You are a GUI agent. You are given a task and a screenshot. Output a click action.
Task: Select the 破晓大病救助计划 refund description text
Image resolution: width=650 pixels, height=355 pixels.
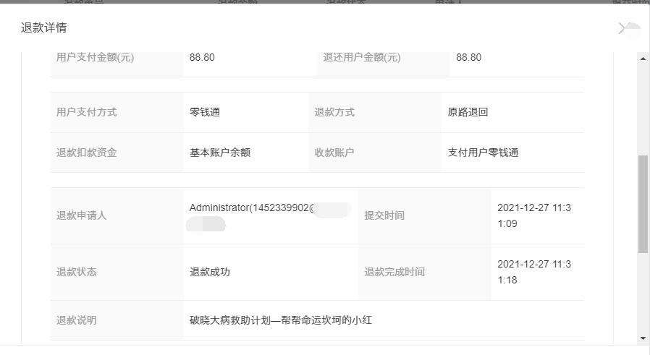[x=280, y=320]
